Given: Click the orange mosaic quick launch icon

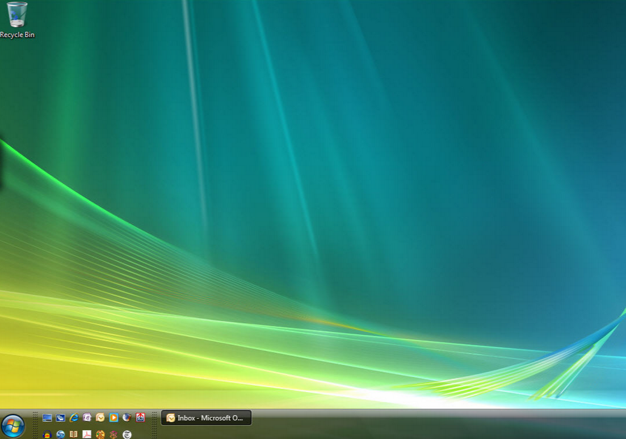Looking at the screenshot, I should 100,434.
